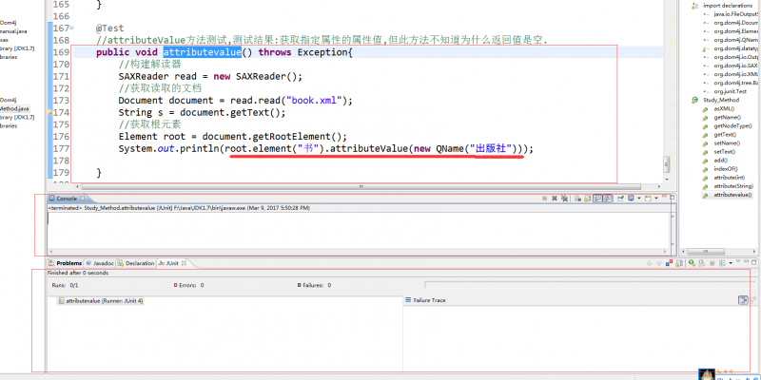Toggle Show Failures Only in JUnit view
The width and height of the screenshot is (761, 380).
tap(669, 263)
